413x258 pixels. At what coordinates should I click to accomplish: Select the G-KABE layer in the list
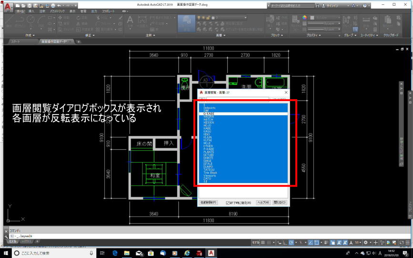coord(243,114)
